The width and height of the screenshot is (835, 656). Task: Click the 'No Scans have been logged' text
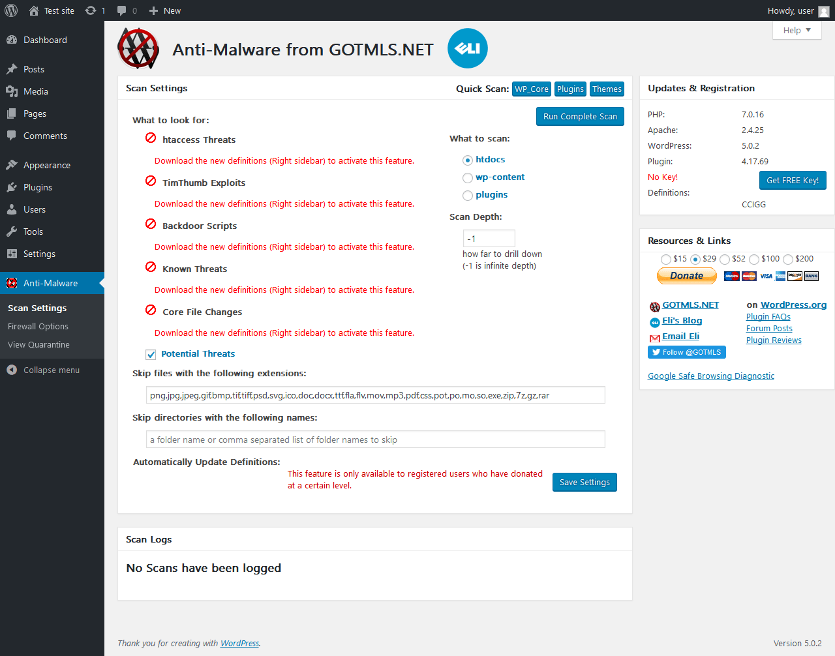pos(204,568)
